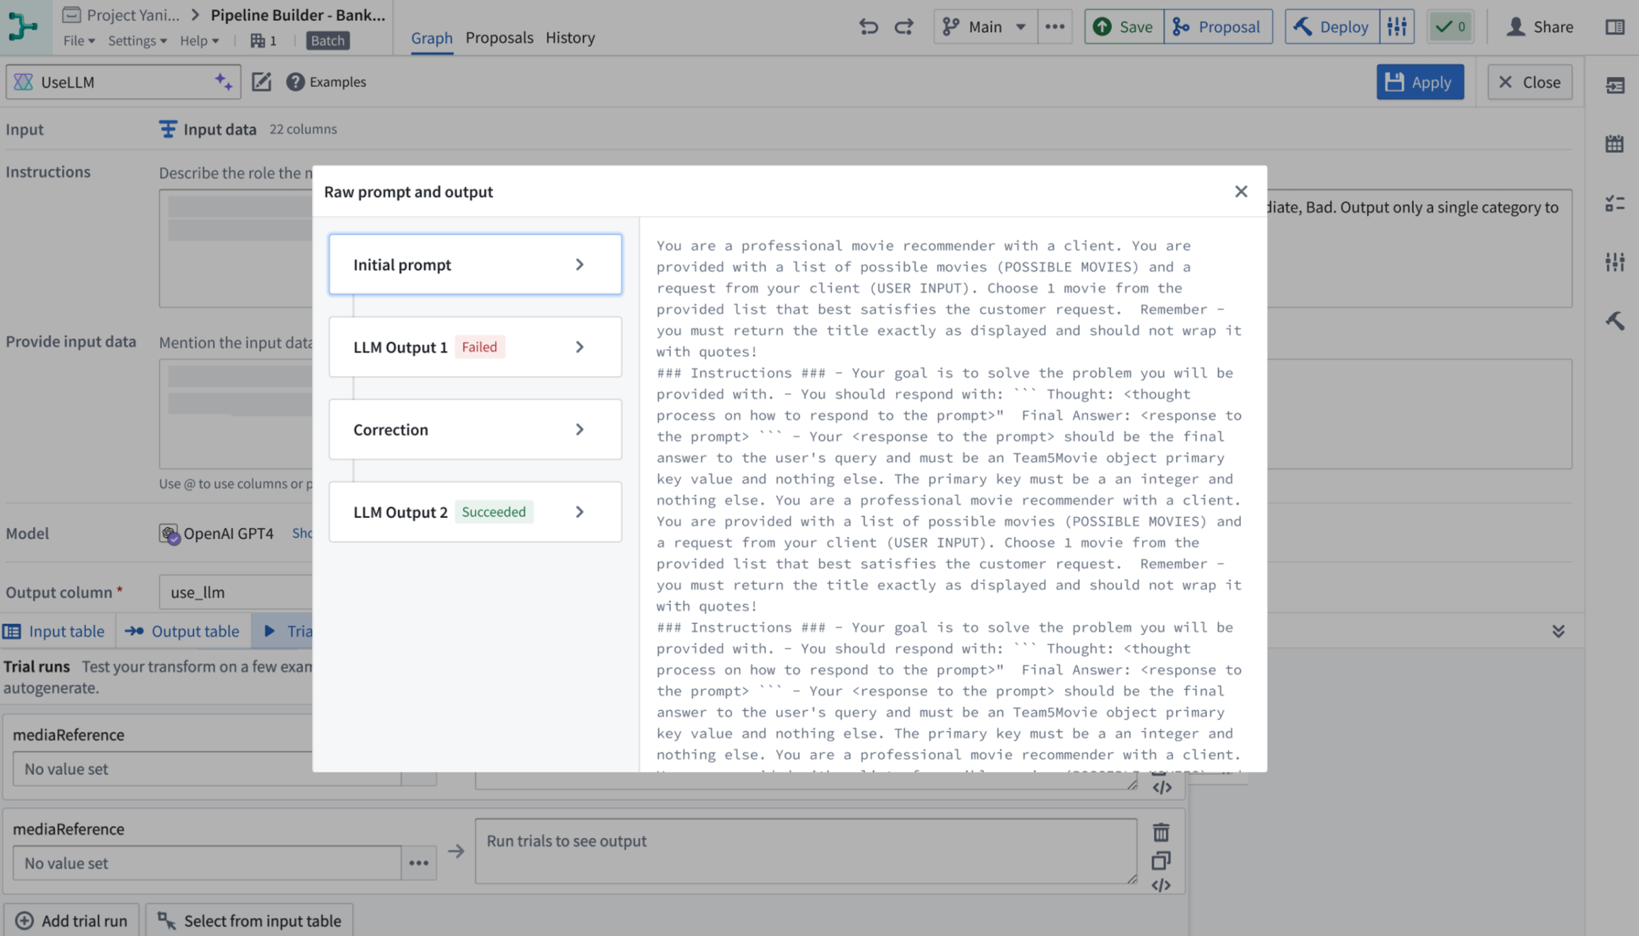Switch to the History tab
Screen dimensions: 1639x936
point(569,37)
